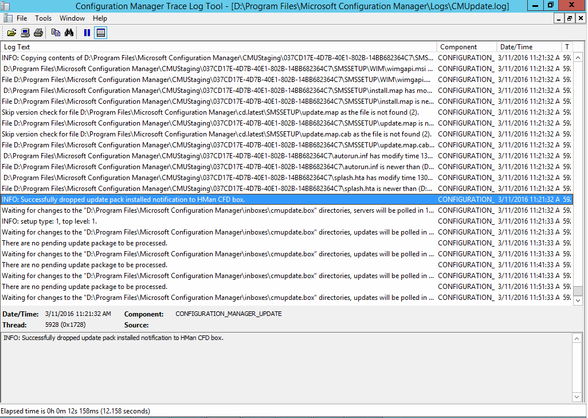Screen dimensions: 588x418
Task: Select 'splash.hta has modify time' row
Action: coord(287,178)
